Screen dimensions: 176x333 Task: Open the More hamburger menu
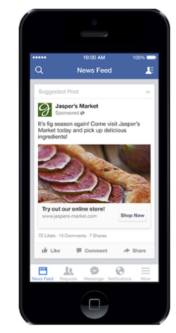click(x=146, y=274)
